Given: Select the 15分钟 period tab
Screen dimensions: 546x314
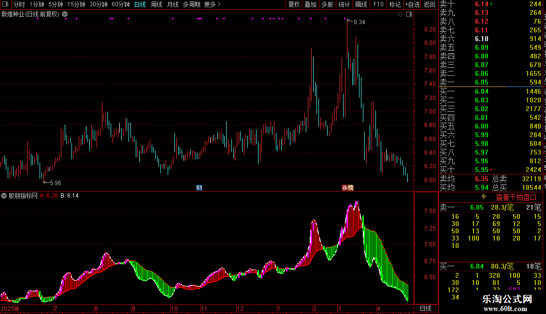Looking at the screenshot, I should point(76,4).
